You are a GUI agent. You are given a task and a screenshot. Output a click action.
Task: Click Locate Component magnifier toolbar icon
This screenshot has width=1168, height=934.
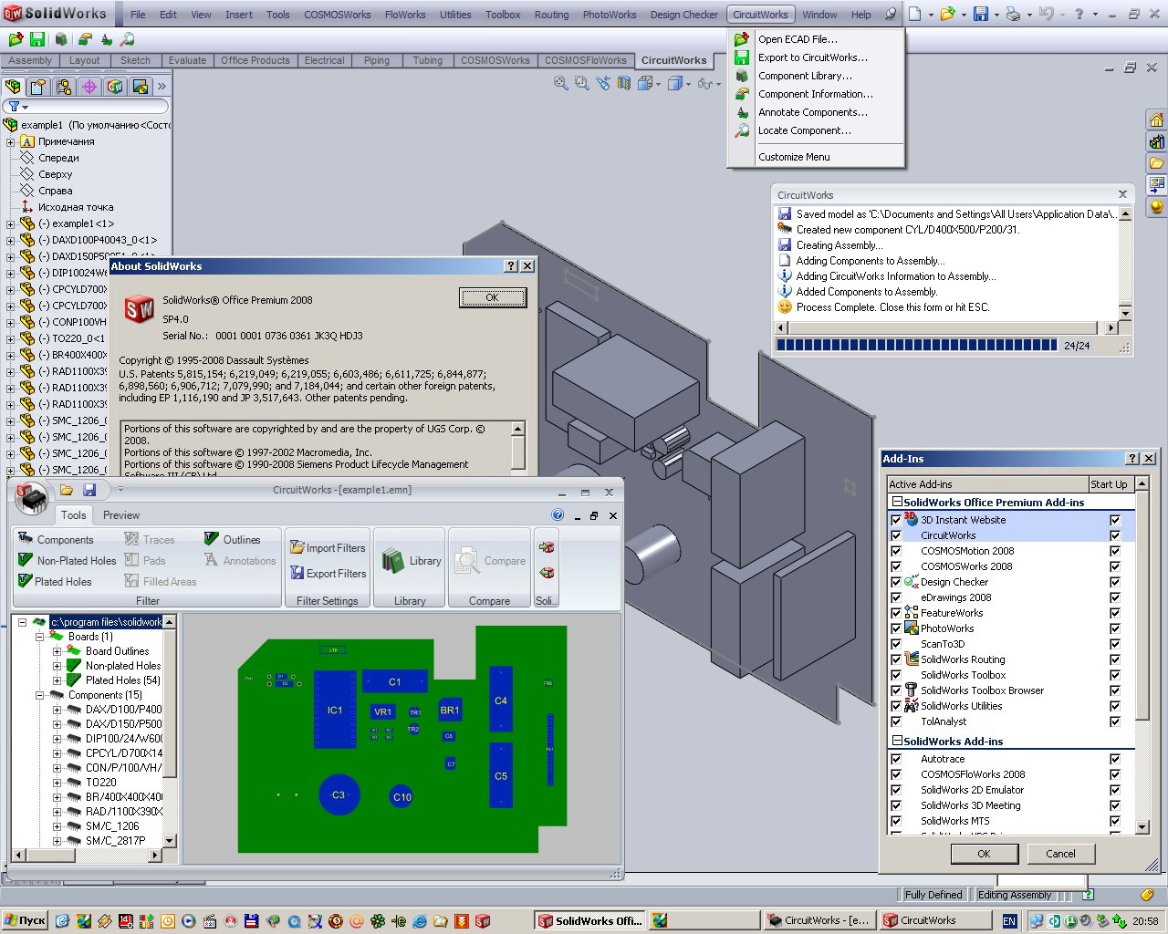128,39
